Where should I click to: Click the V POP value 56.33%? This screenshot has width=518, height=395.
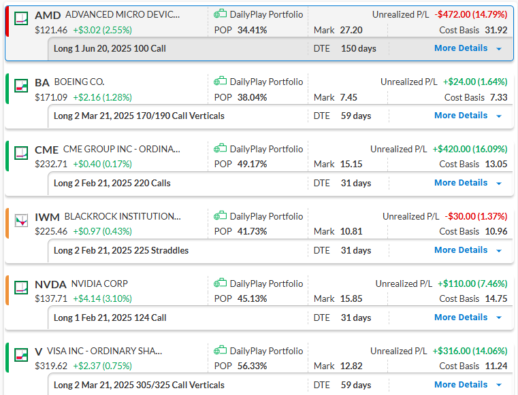coord(252,366)
